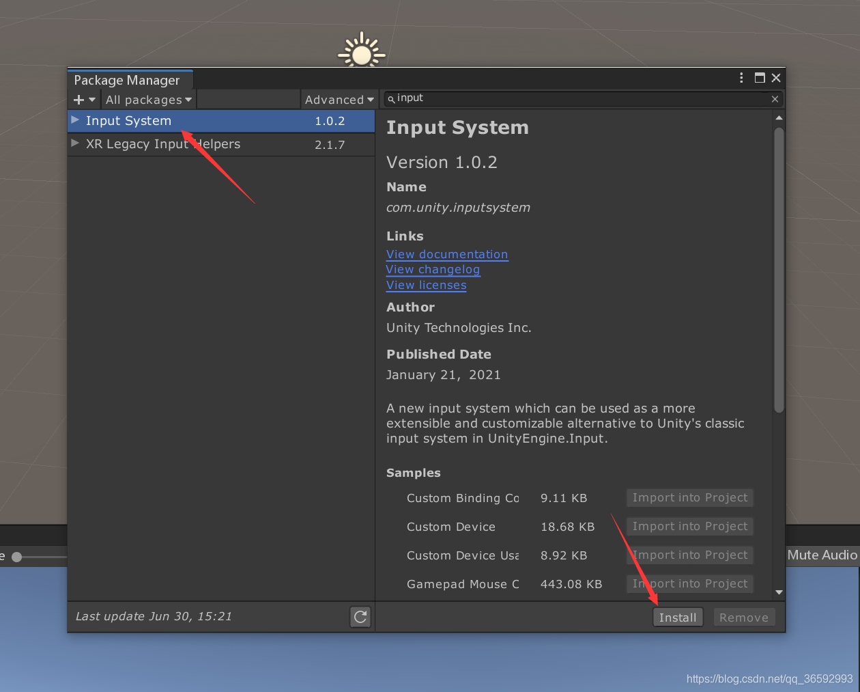Viewport: 860px width, 692px height.
Task: Click the details panel vertical scrollbar
Action: (779, 270)
